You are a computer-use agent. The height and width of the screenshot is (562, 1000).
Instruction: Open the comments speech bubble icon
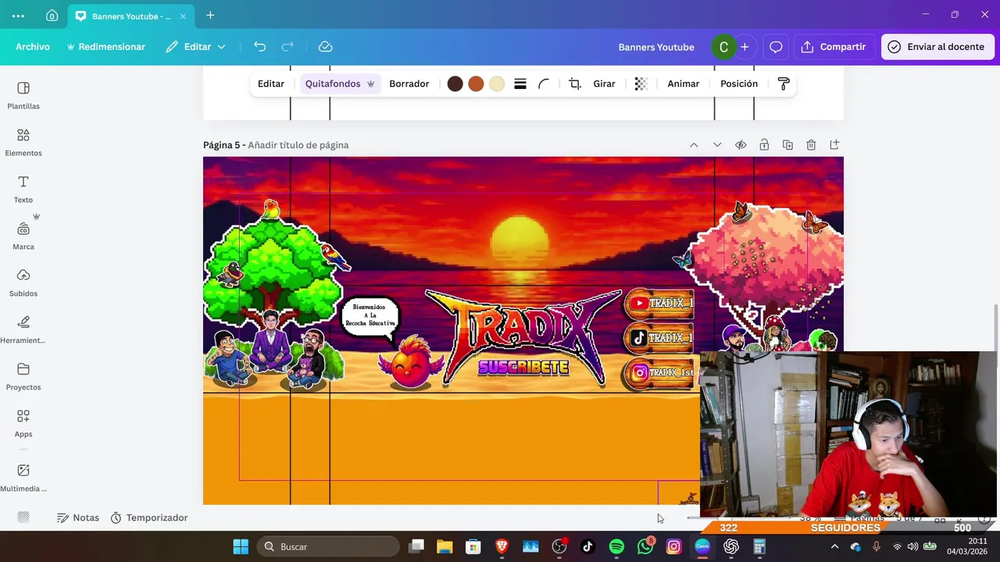[776, 47]
